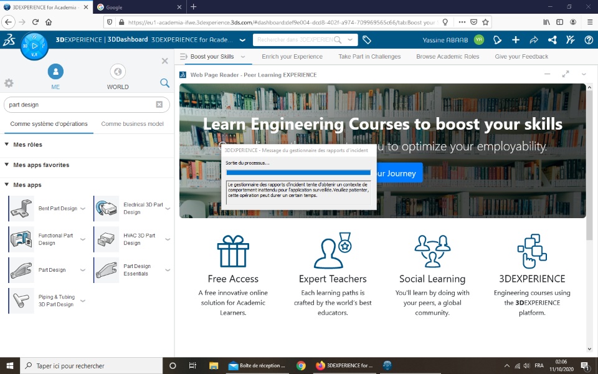
Task: Clear the 'part design' search field
Action: (x=159, y=105)
